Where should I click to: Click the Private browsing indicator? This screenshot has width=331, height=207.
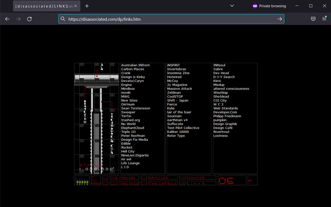[x=269, y=6]
